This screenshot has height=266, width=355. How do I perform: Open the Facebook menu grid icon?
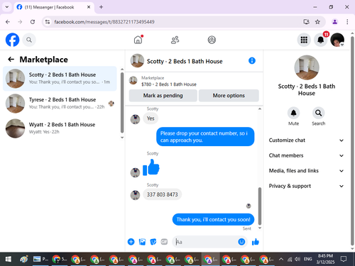point(304,40)
